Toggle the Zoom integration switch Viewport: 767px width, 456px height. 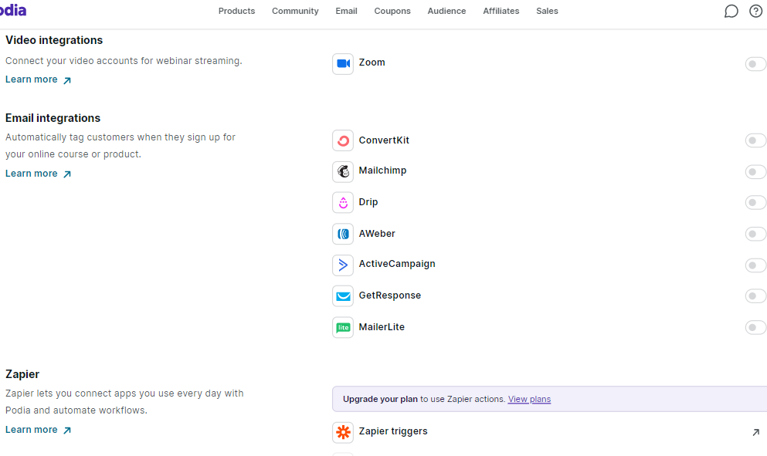click(x=755, y=64)
